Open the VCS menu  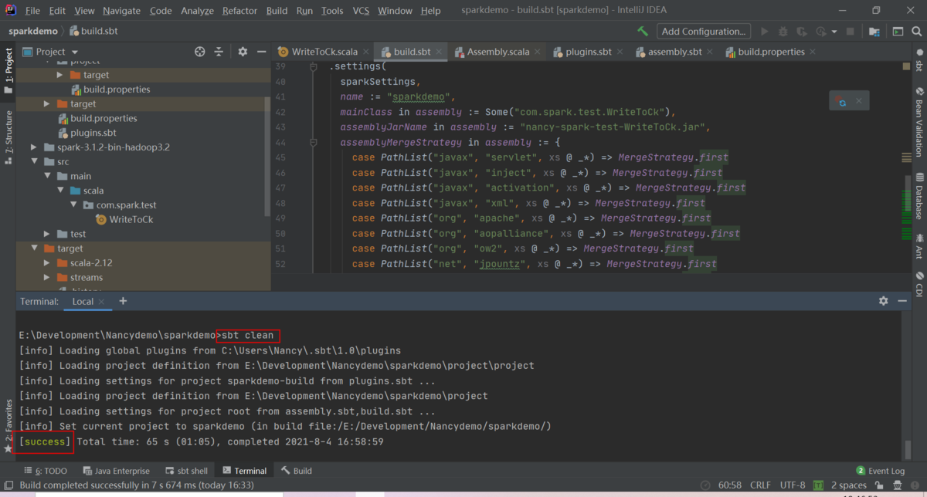361,11
